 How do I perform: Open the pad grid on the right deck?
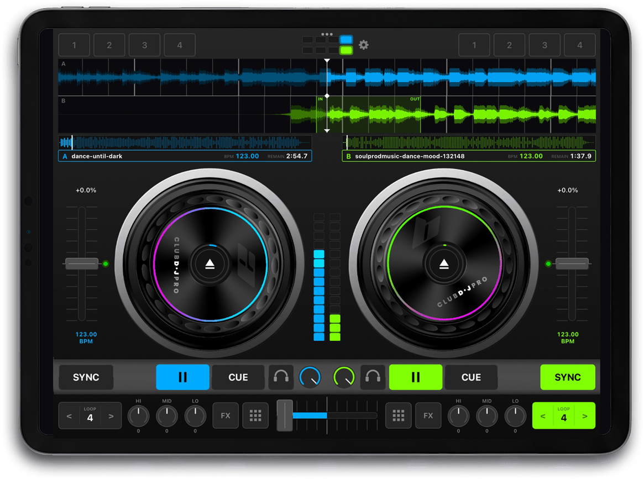click(399, 415)
